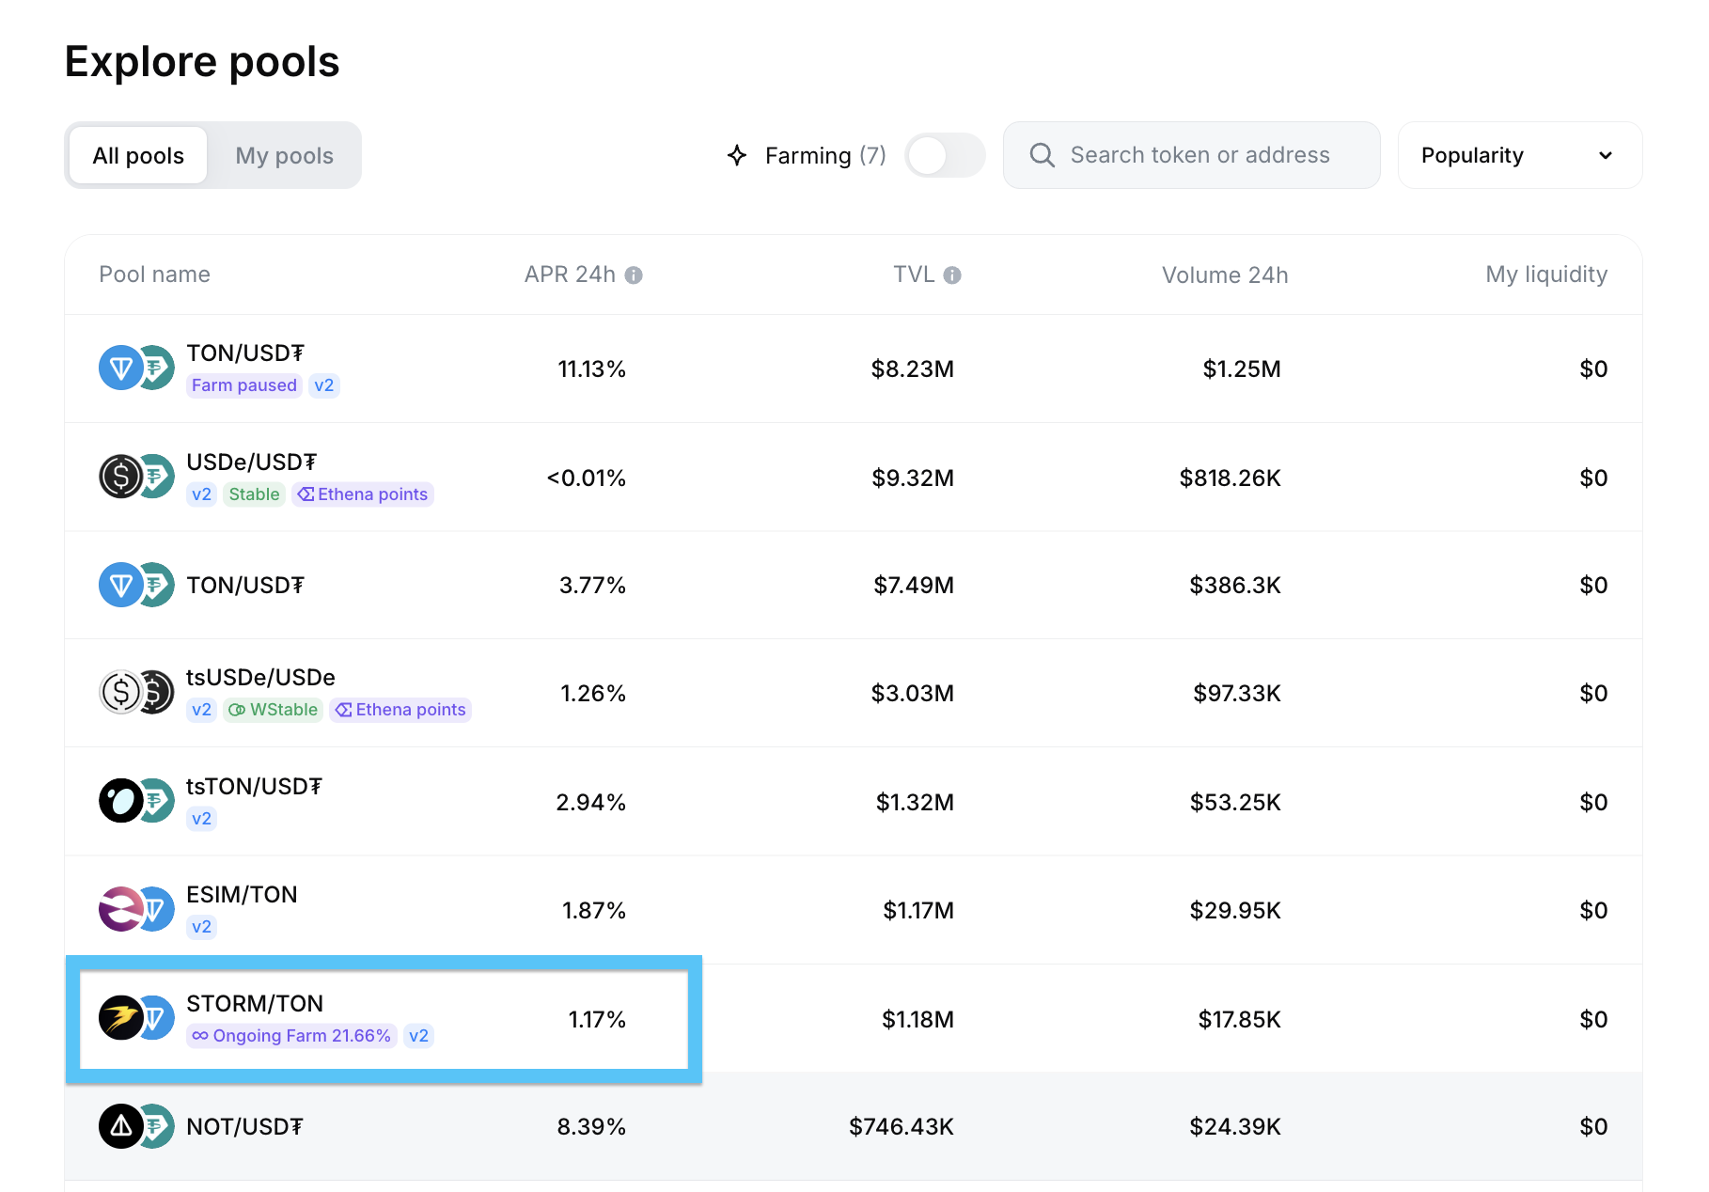Viewport: 1709px width, 1192px height.
Task: Click the search magnifier icon
Action: [1042, 155]
